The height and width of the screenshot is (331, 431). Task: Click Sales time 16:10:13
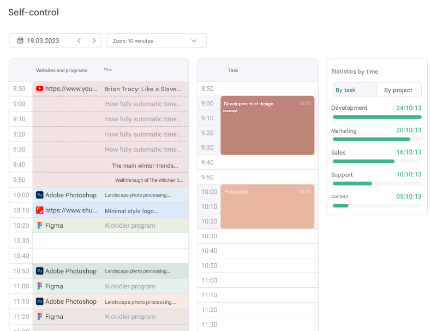(409, 152)
